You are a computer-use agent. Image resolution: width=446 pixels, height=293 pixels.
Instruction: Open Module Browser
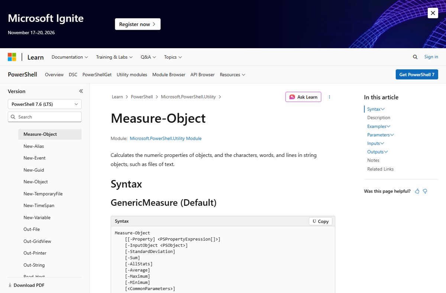pyautogui.click(x=169, y=75)
